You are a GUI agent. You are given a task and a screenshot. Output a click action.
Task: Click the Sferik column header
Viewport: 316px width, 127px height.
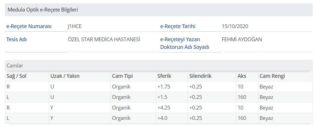point(164,76)
